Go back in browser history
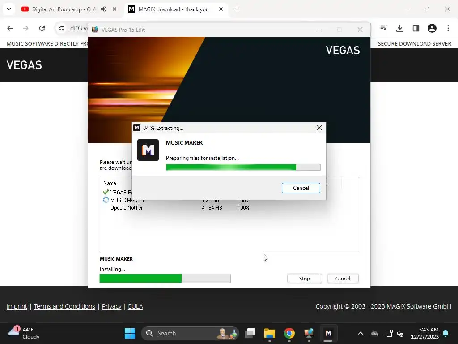Viewport: 458px width, 344px height. point(10,28)
